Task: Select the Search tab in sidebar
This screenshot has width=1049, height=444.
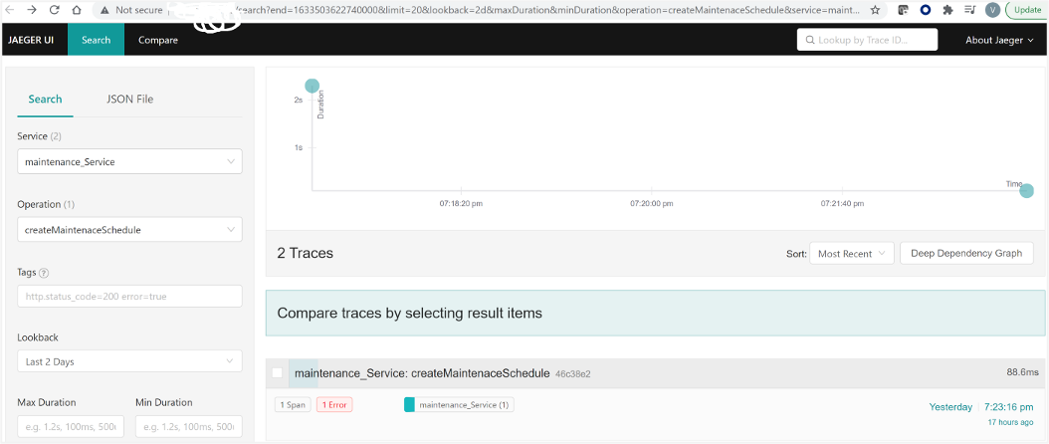Action: [x=45, y=100]
